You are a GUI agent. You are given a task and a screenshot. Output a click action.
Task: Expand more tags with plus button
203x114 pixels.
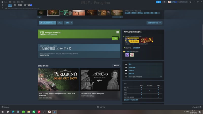[159, 13]
